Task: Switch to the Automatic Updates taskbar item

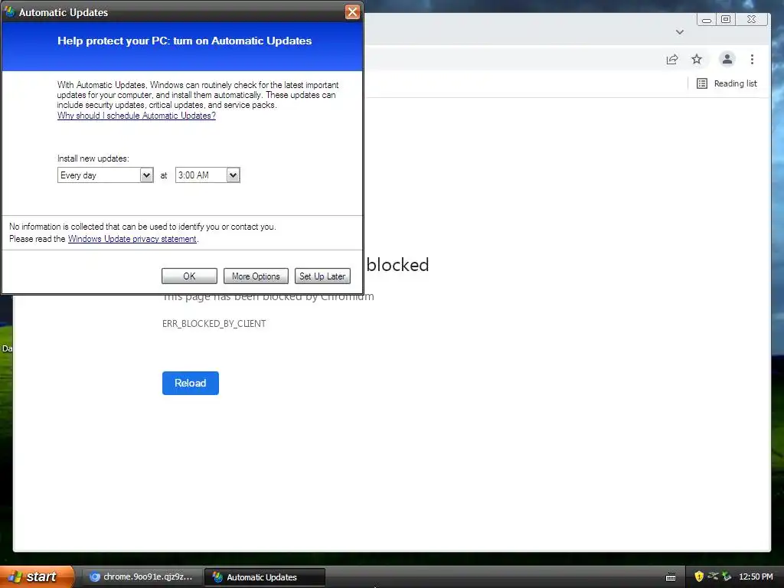Action: 265,577
